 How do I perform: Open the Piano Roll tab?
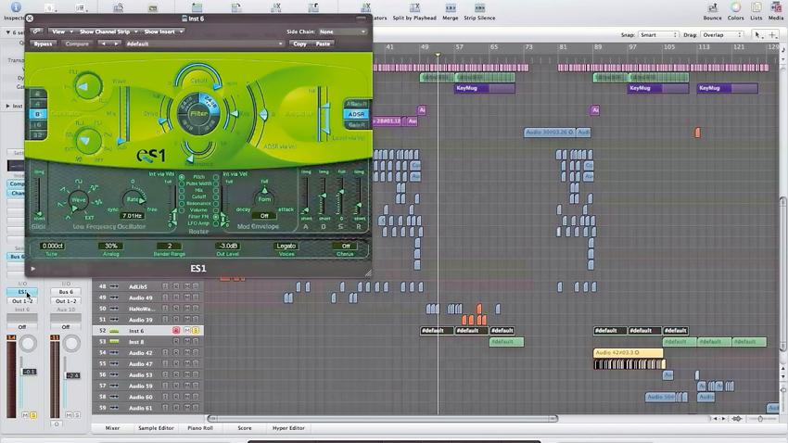(200, 428)
